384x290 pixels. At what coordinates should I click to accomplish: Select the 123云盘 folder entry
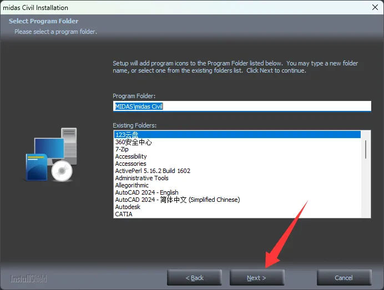(x=237, y=135)
